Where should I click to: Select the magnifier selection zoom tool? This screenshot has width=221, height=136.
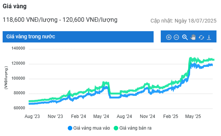(x=185, y=37)
